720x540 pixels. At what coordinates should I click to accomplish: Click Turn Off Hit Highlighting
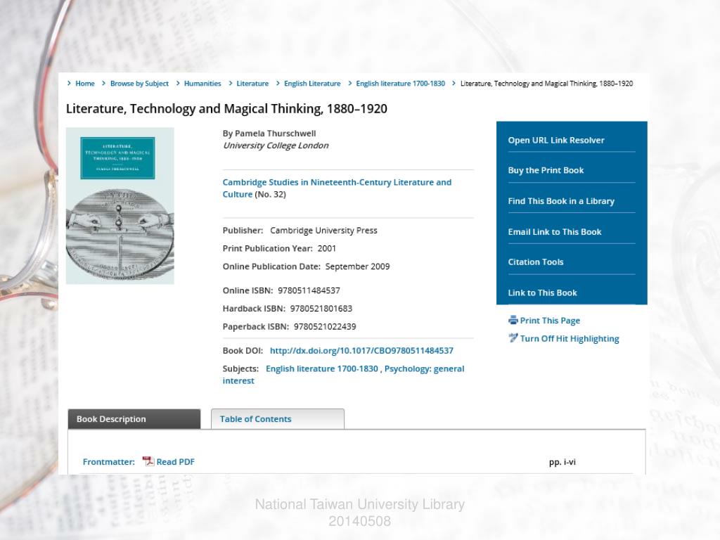click(x=570, y=338)
